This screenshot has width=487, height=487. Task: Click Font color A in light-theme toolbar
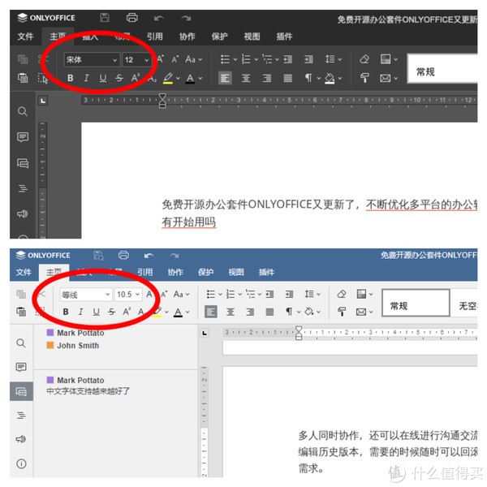[x=178, y=312]
